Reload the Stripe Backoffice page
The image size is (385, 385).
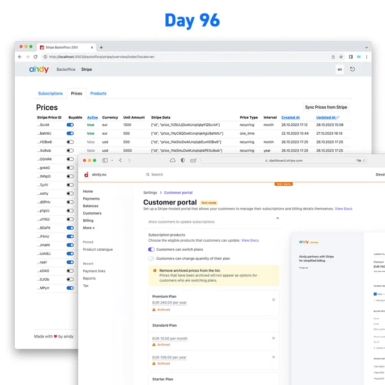pyautogui.click(x=36, y=57)
